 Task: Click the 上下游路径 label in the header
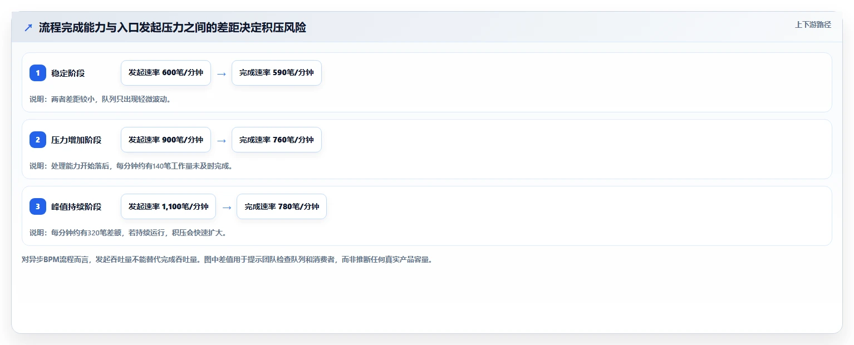point(813,24)
